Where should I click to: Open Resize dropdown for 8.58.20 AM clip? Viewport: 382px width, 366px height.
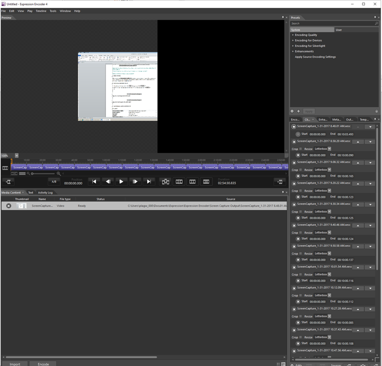point(329,149)
